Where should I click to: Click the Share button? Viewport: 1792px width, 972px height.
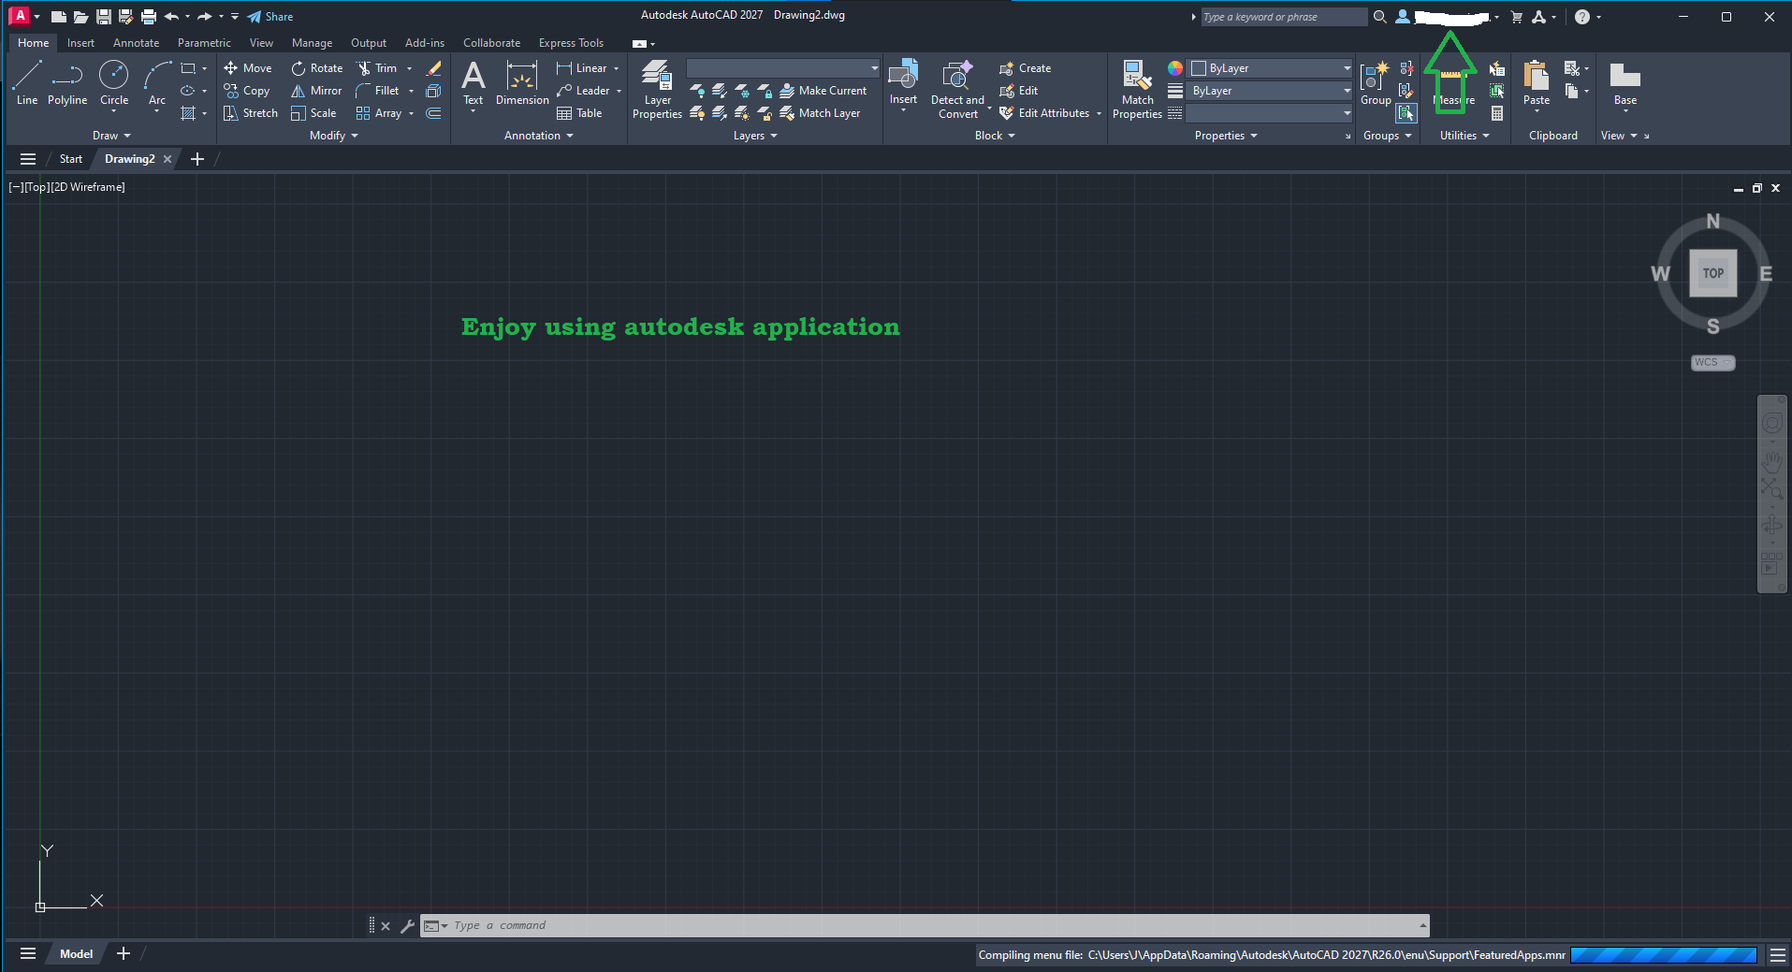click(x=270, y=17)
